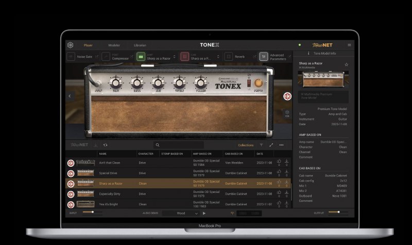This screenshot has width=412, height=245.
Task: Select the Ain't that Clean tone row
Action: pyautogui.click(x=178, y=163)
